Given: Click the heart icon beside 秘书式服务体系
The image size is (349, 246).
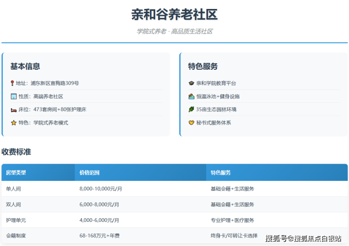Looking at the screenshot, I should (191, 123).
